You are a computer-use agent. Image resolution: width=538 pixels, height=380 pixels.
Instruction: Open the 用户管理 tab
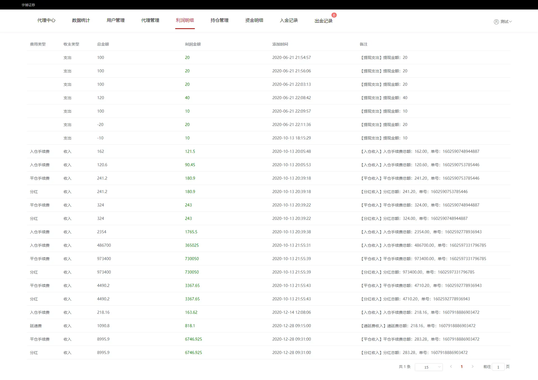116,20
